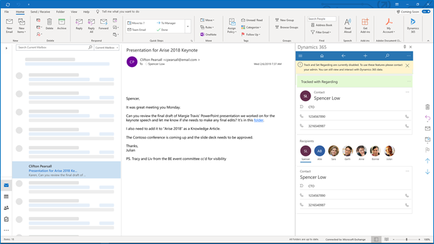Navigate back in Dynamics 365 pane
Screen dimensions: 434x244
[x=344, y=56]
